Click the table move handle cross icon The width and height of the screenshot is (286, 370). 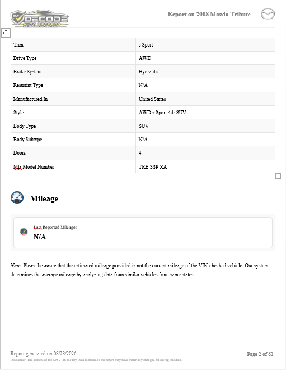(6, 33)
